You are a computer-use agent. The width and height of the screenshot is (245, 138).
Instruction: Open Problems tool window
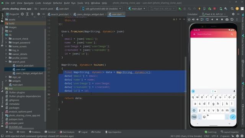click(35, 132)
